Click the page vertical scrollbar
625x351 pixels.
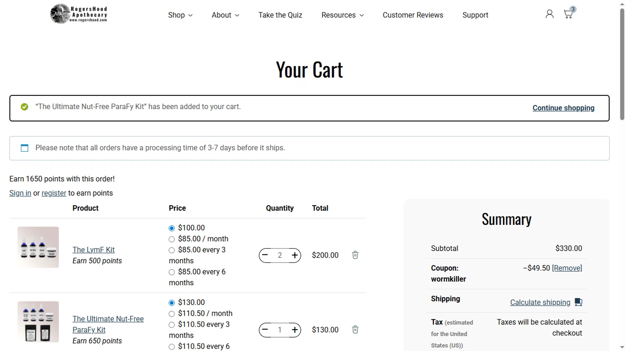pos(622,65)
